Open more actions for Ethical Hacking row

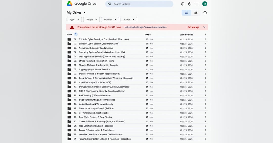tap(206, 61)
